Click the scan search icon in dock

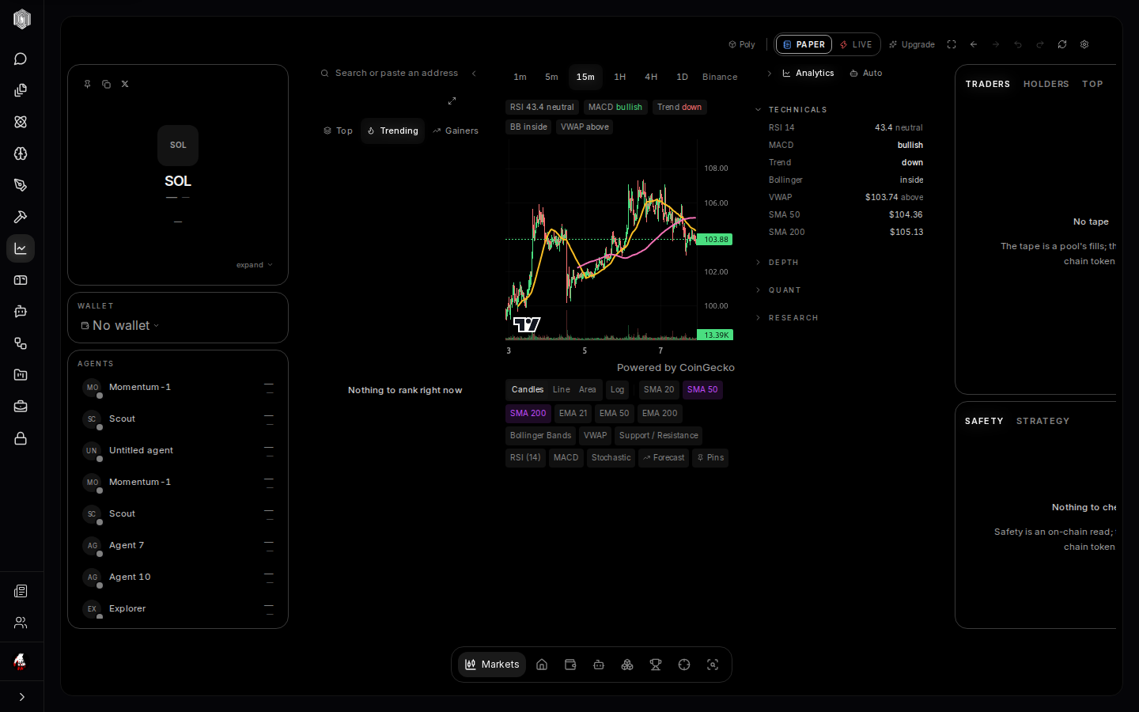click(x=713, y=665)
